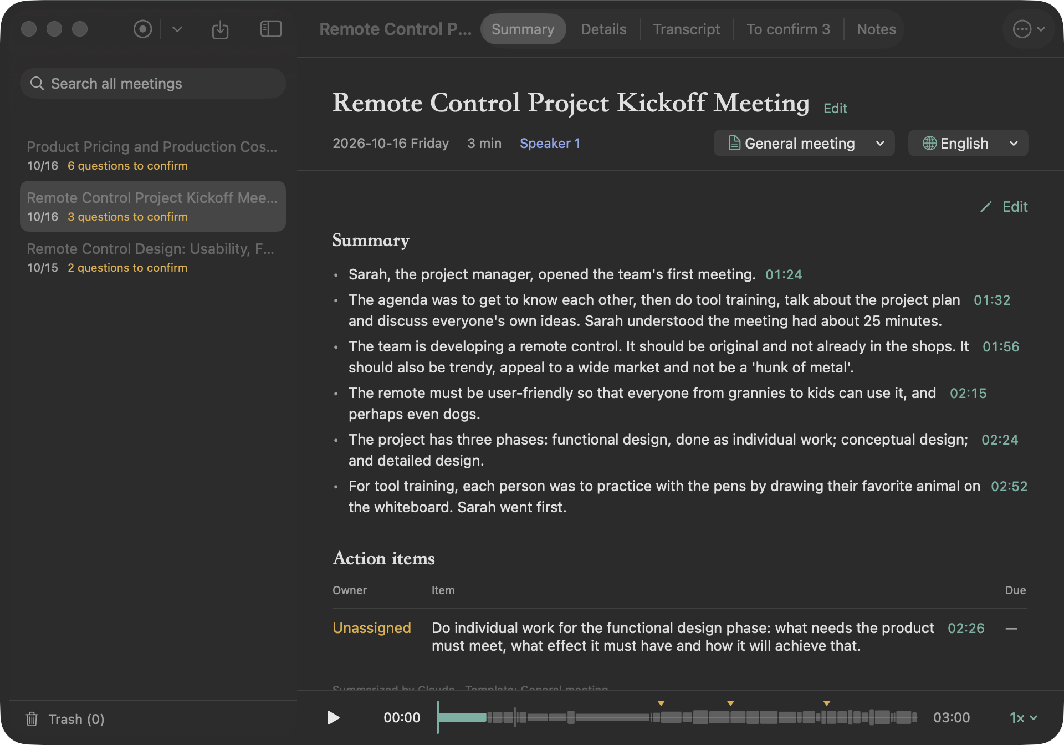
Task: Click the Speaker 1 link
Action: click(550, 144)
